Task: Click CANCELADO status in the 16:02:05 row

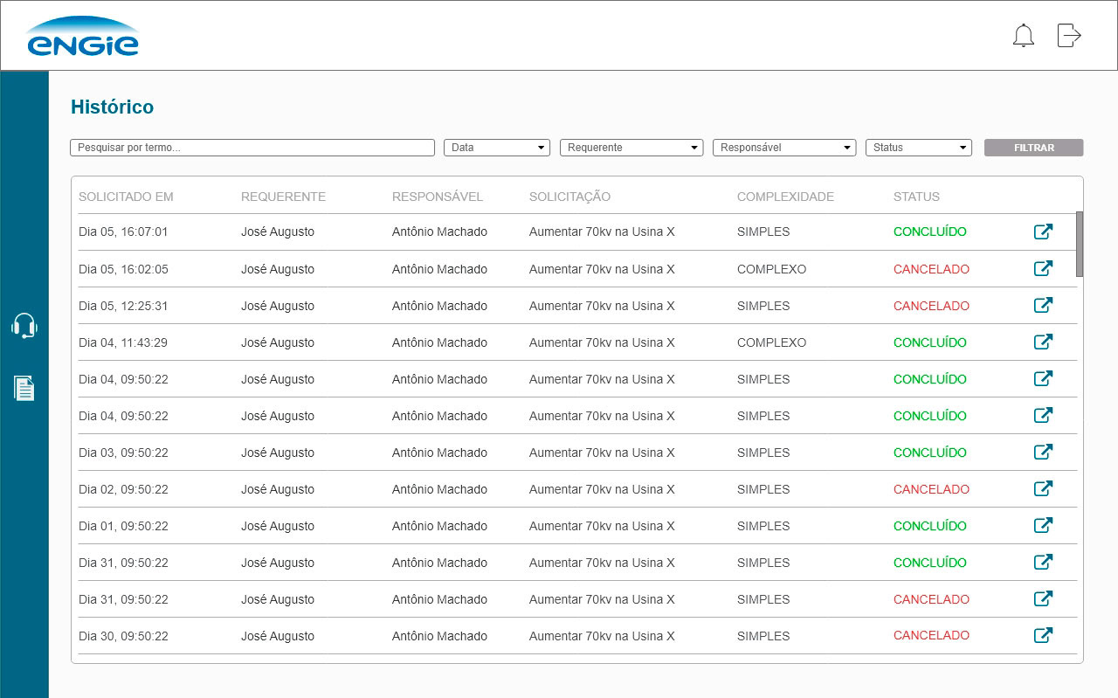Action: click(931, 269)
